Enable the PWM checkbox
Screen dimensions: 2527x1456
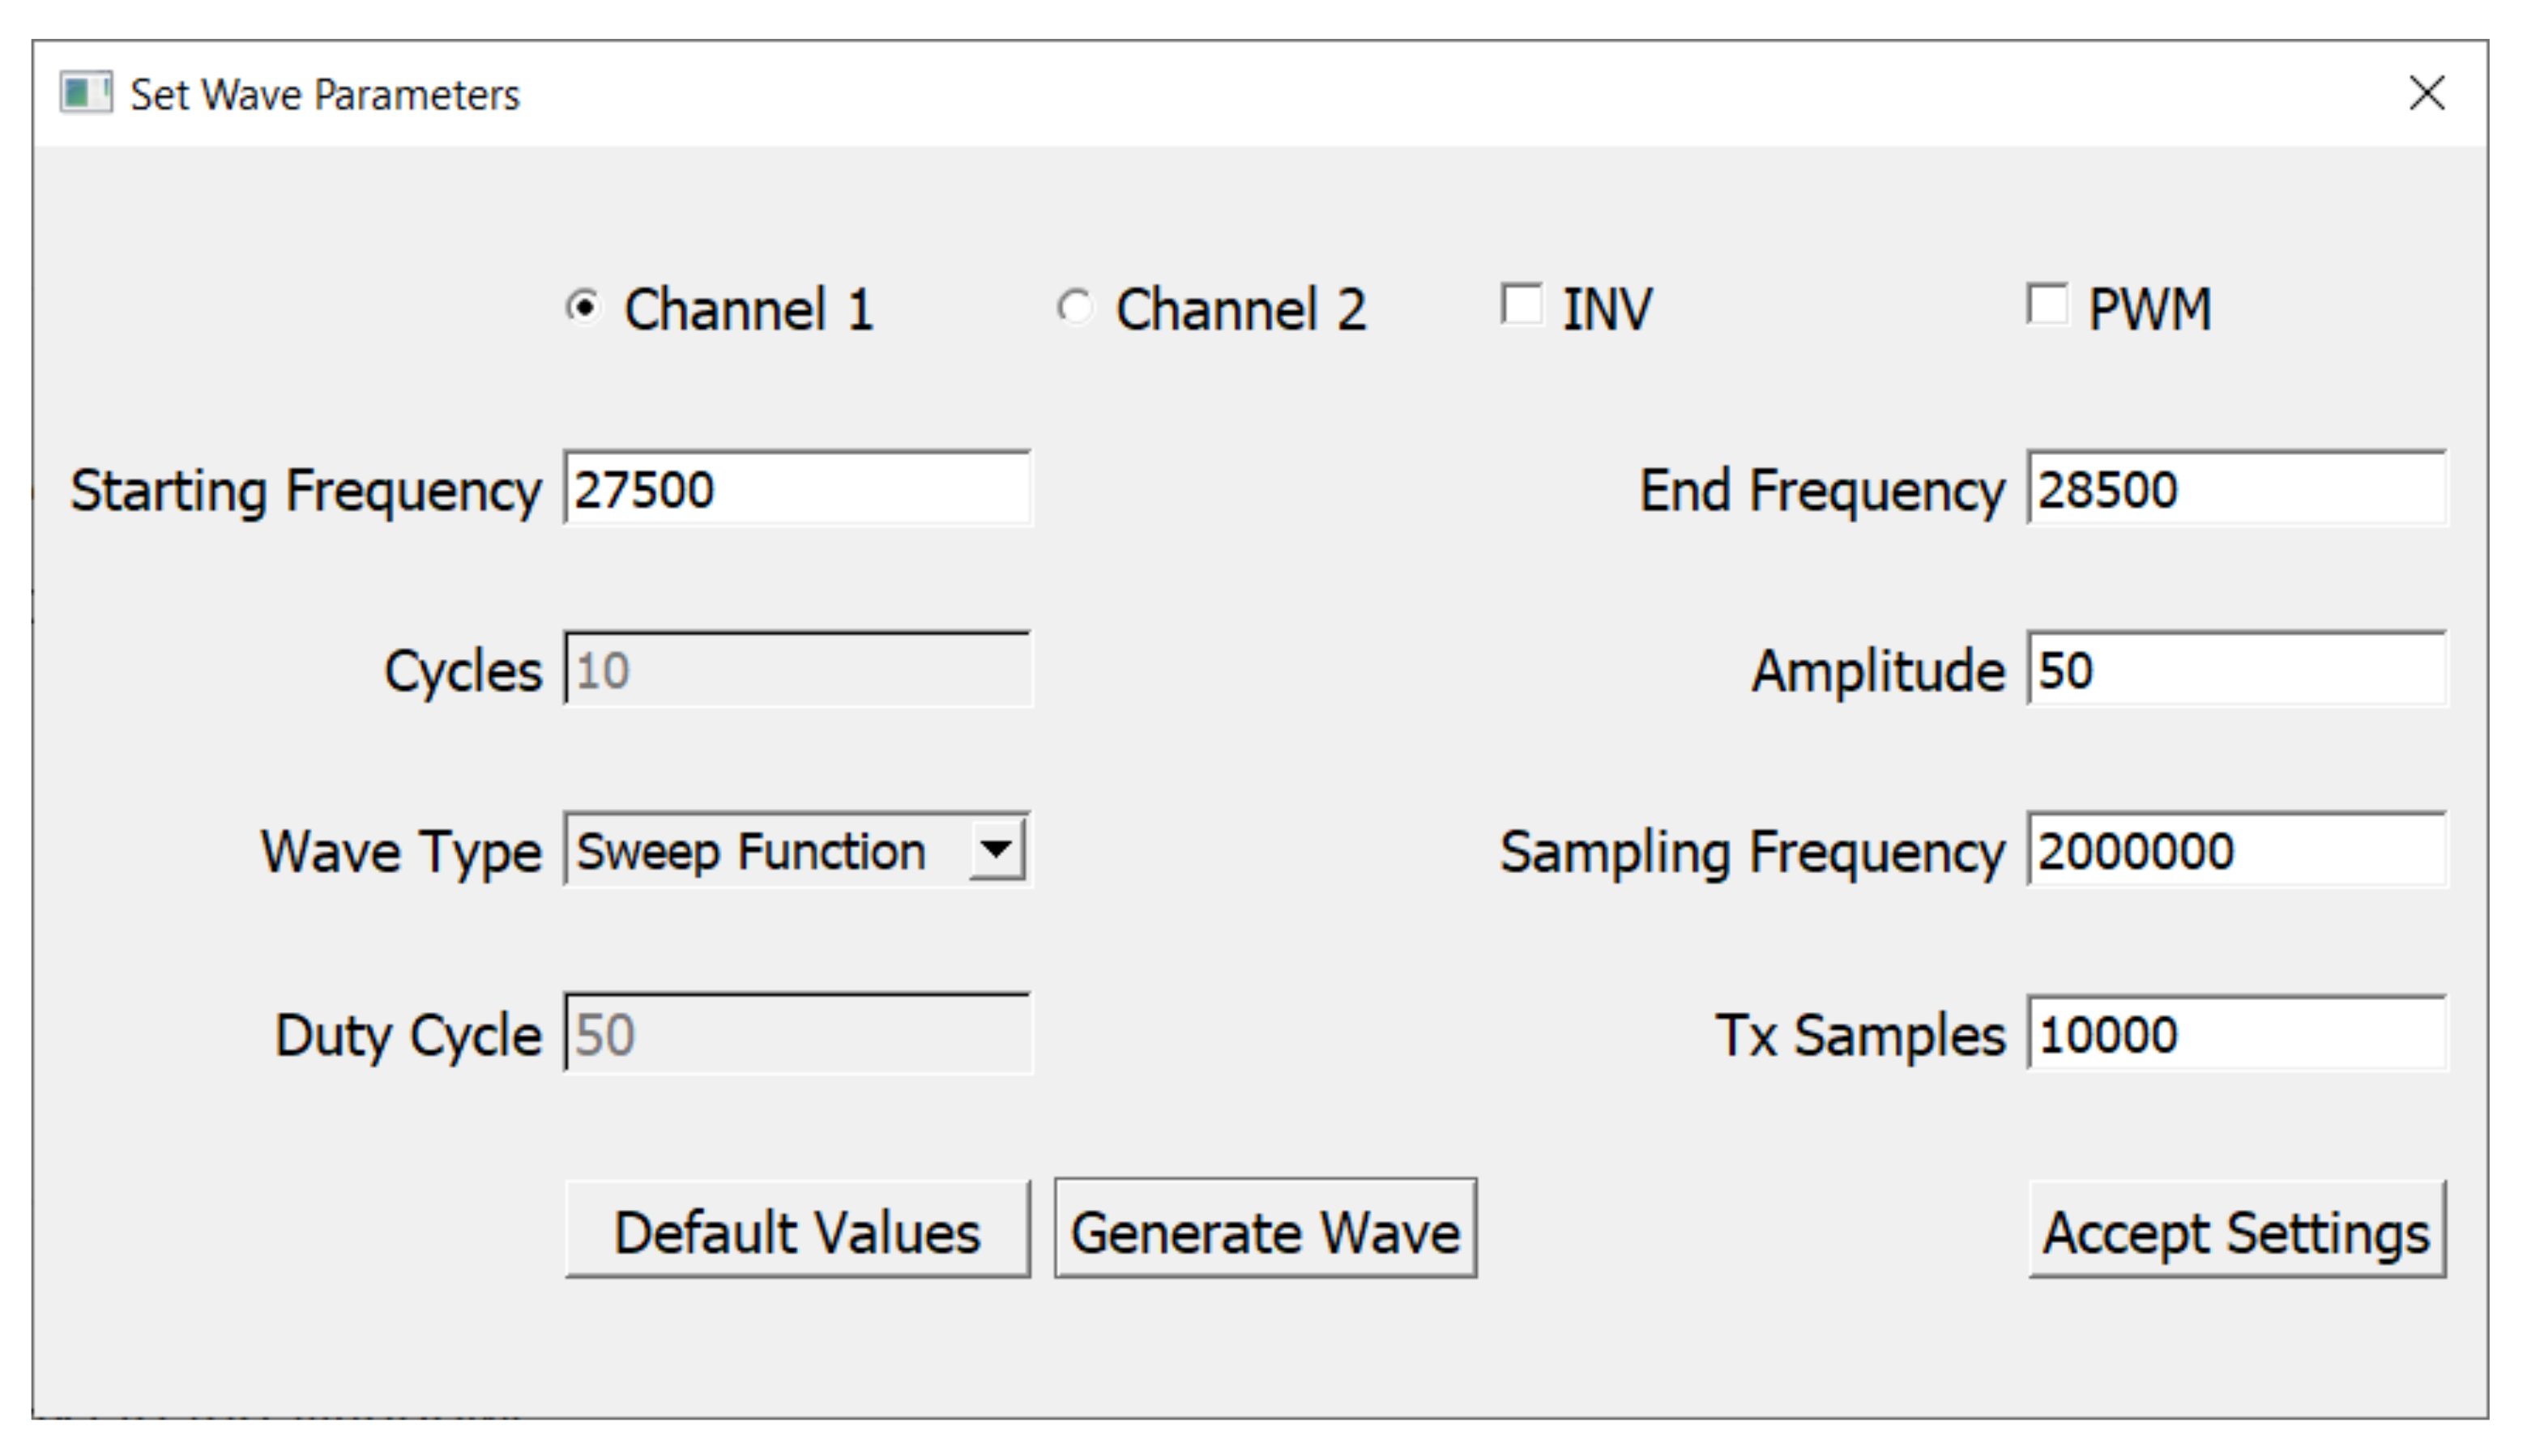pos(2047,305)
